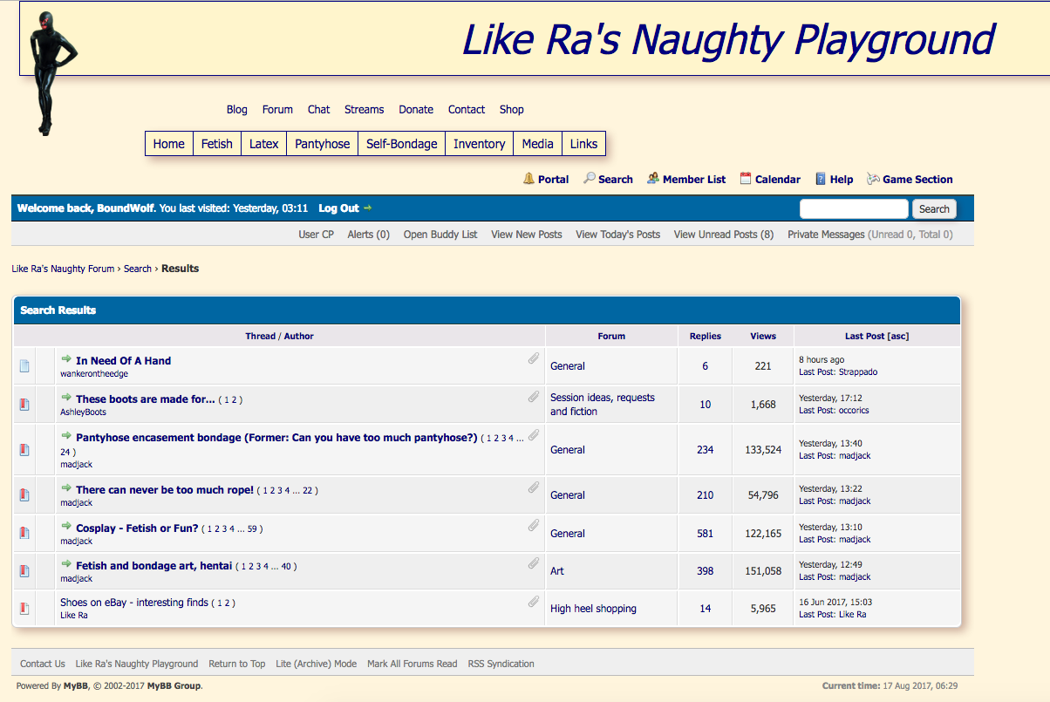
Task: Click folder icon of Shoes on eBay thread
Action: click(x=24, y=609)
